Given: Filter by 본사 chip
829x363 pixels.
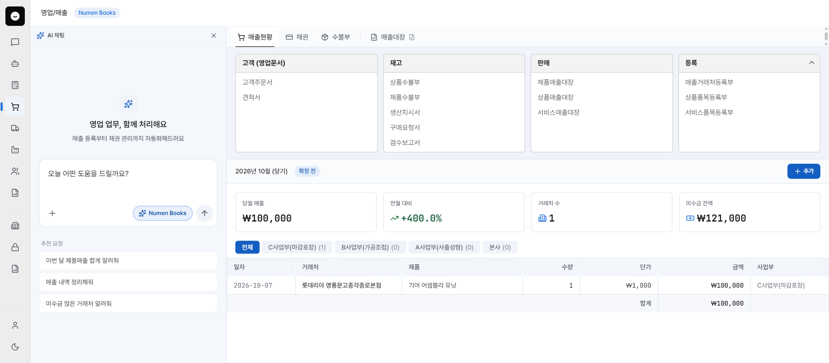Looking at the screenshot, I should pos(500,247).
